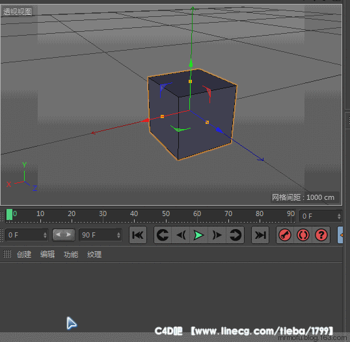The width and height of the screenshot is (350, 342).
Task: Click the red record keyframe icon
Action: 285,235
